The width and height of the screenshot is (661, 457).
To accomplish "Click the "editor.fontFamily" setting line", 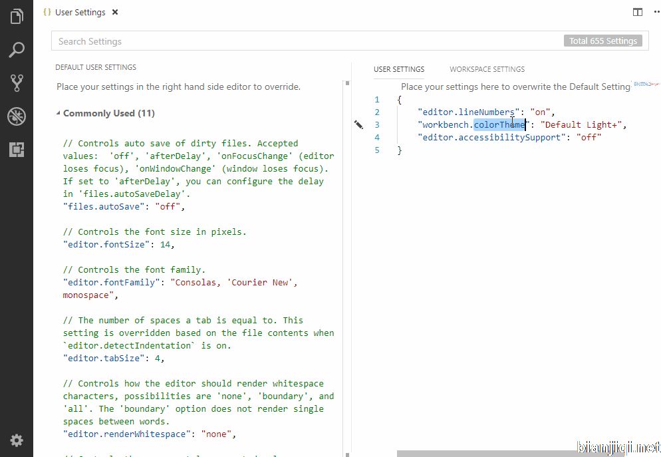I will tap(180, 289).
